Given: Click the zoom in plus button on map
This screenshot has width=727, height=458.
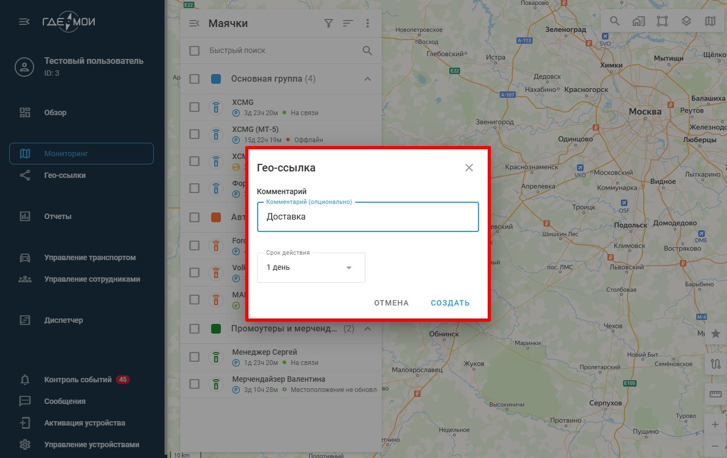Looking at the screenshot, I should click(715, 424).
